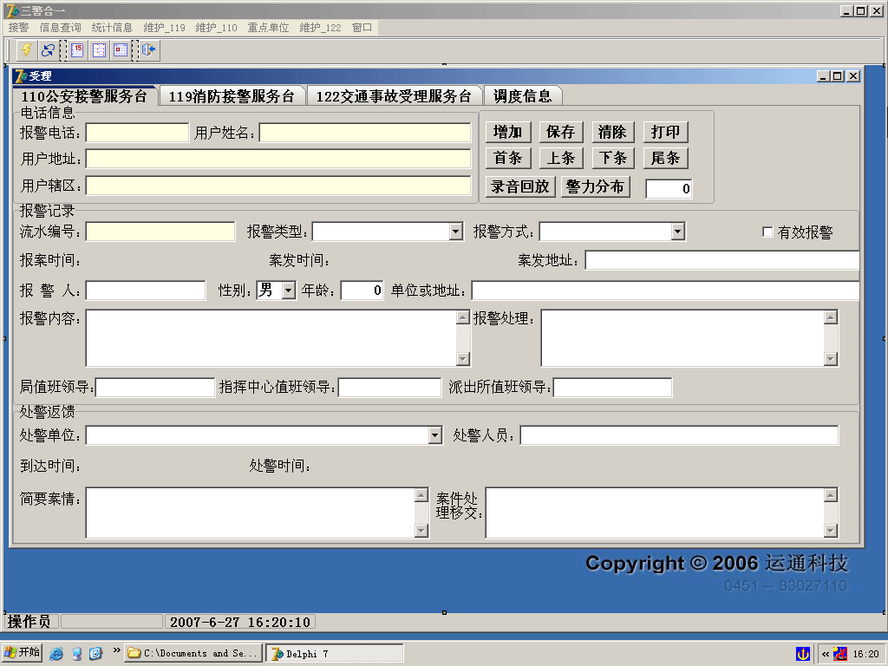Click the third quick launch browser icon

(x=96, y=654)
